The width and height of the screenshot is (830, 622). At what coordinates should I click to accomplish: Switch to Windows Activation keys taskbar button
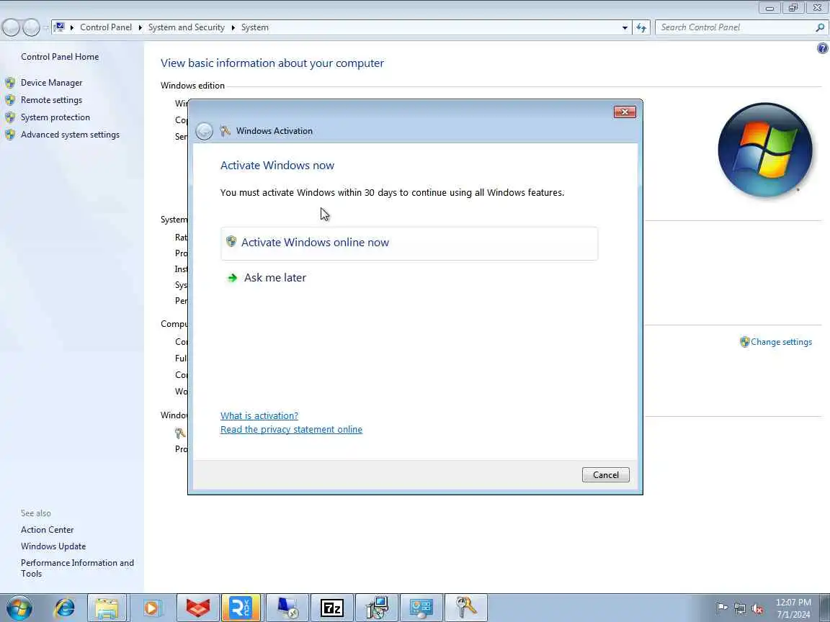click(466, 608)
